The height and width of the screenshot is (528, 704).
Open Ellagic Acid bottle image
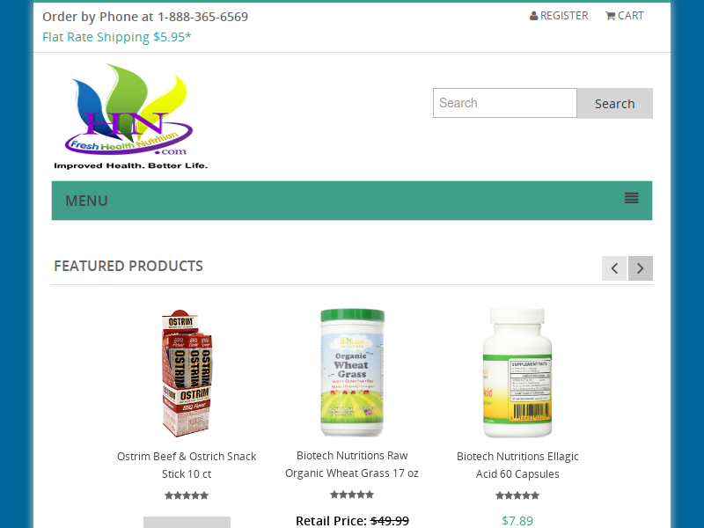click(x=517, y=373)
